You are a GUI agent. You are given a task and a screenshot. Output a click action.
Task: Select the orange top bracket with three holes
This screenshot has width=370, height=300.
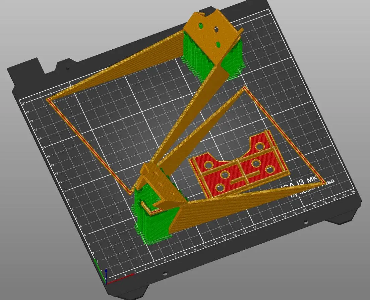click(x=212, y=38)
